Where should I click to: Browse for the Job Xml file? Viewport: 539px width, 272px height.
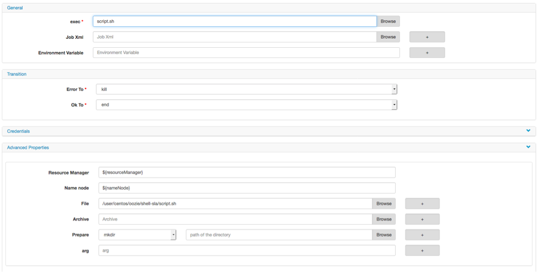tap(388, 37)
